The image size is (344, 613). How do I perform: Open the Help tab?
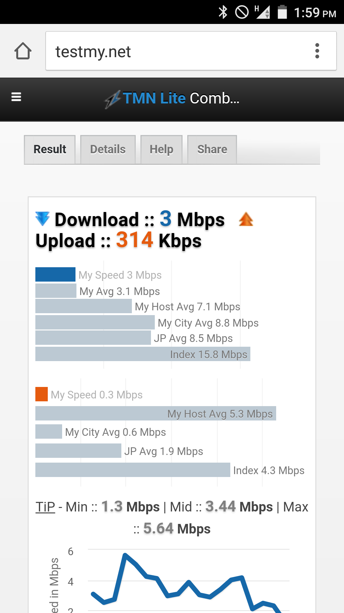161,149
